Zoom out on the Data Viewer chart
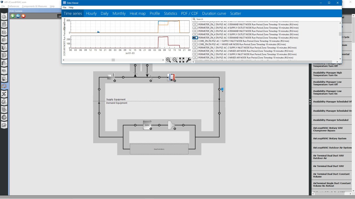Viewport: 355px width, 199px height. 175,60
